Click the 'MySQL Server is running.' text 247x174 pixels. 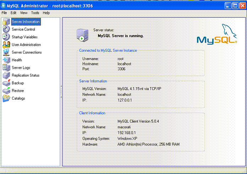[x=121, y=36]
